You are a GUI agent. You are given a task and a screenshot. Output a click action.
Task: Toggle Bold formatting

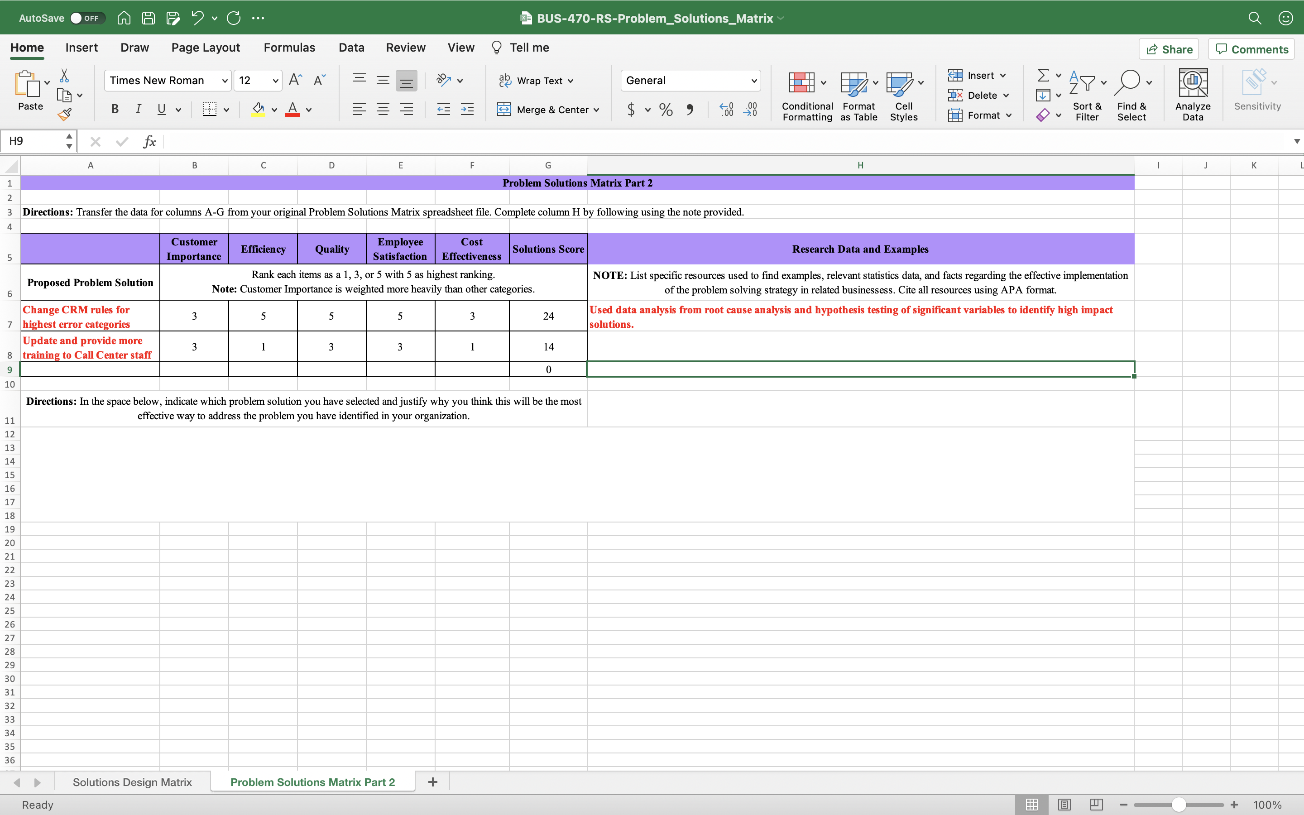115,110
